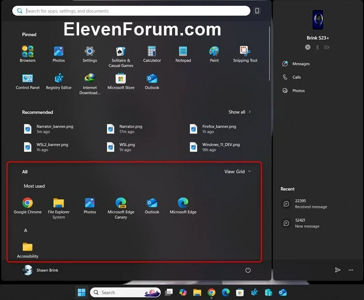Open Photos in Most used section

click(x=90, y=206)
